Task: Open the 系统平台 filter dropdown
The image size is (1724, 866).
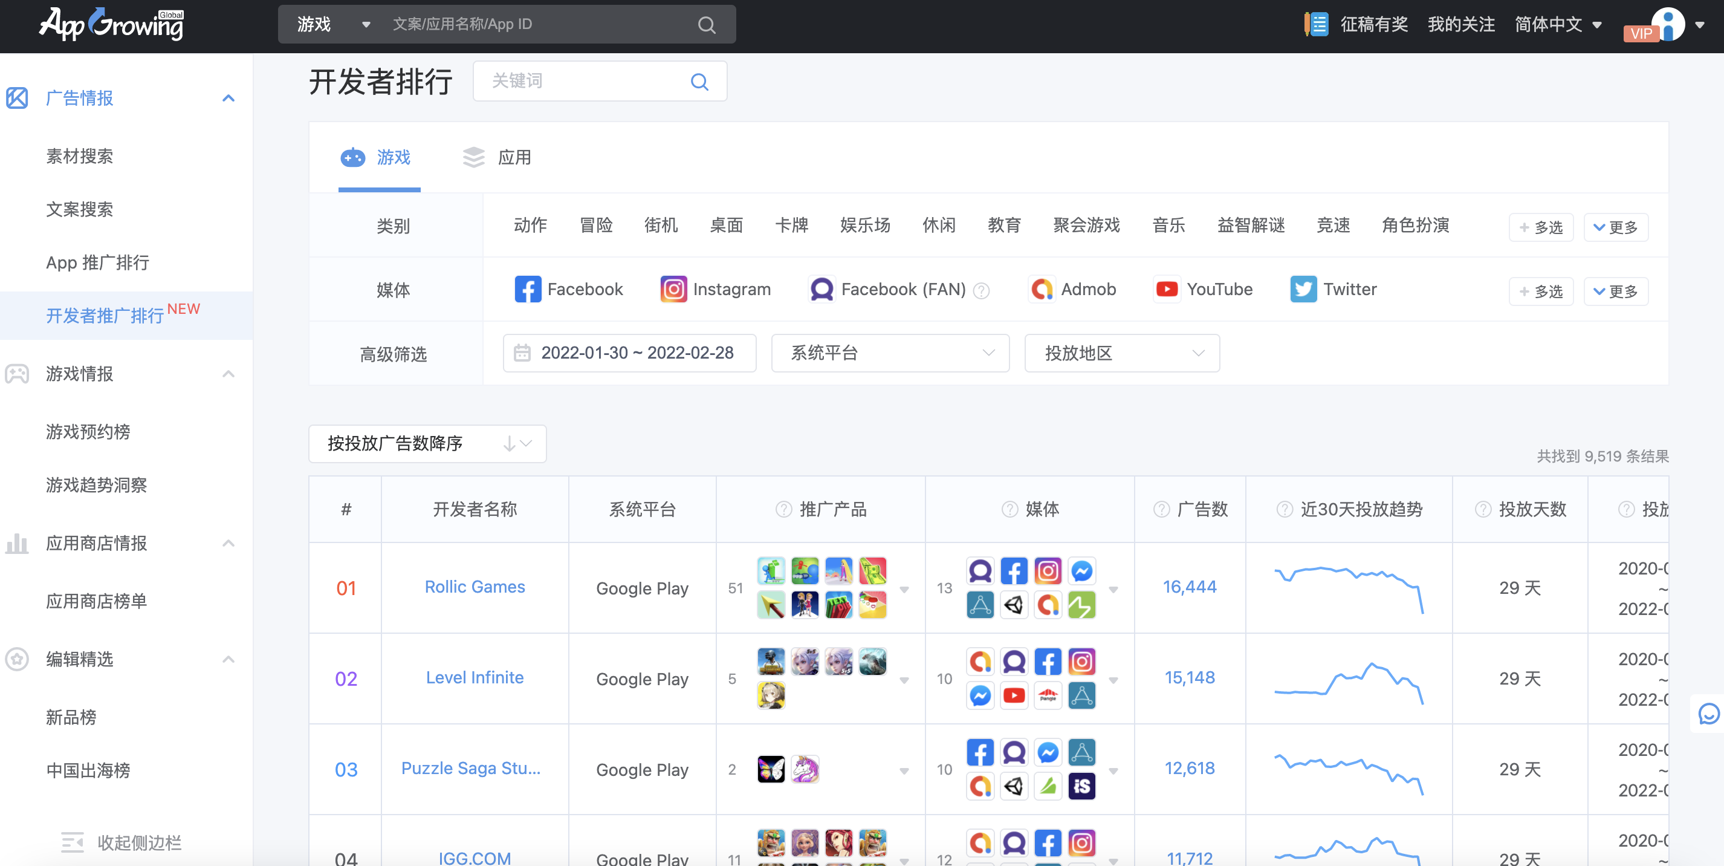Action: point(890,353)
